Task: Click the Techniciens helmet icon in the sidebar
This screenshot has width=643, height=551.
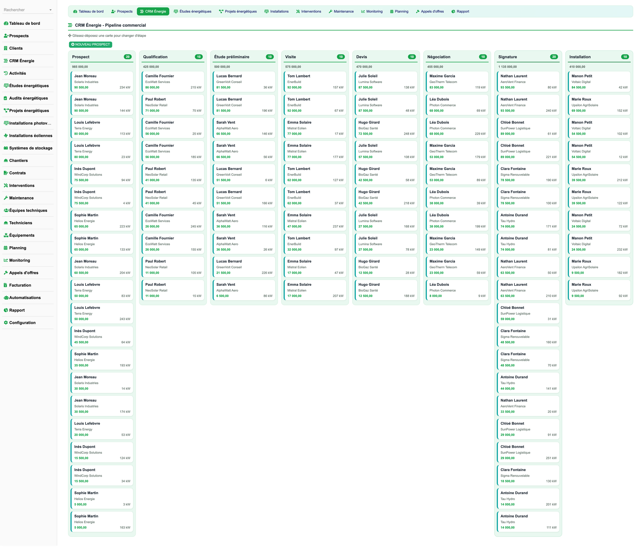Action: point(6,223)
